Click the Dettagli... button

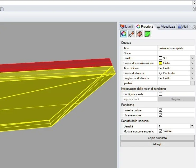pyautogui.click(x=157, y=144)
